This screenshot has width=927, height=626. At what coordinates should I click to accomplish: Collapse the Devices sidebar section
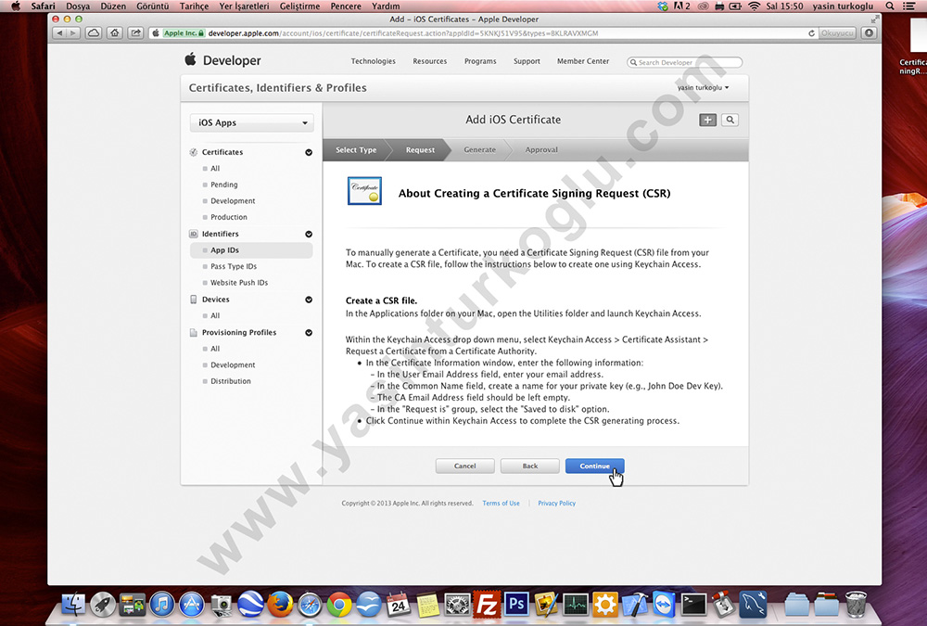309,300
